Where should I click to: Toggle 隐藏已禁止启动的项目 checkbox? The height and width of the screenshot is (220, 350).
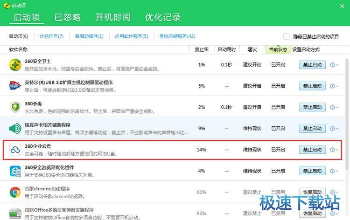click(x=287, y=36)
